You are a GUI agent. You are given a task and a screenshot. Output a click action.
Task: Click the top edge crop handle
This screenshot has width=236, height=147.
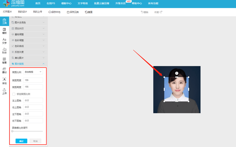click(x=177, y=77)
